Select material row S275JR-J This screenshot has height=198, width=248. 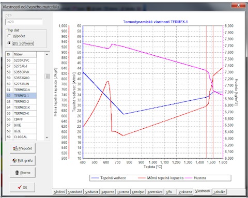21,66
